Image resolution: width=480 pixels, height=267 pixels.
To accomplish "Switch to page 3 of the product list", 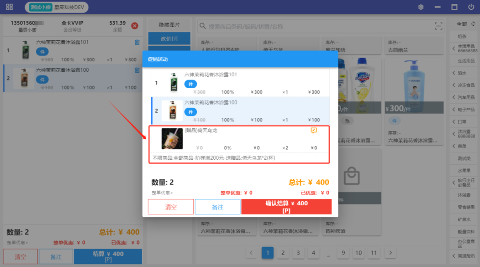I will point(298,253).
